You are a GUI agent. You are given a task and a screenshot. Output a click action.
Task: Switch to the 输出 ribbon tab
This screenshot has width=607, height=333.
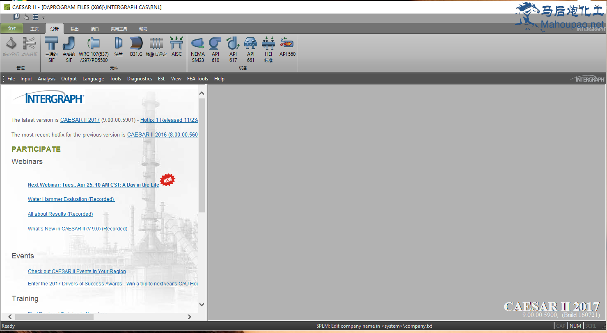coord(75,29)
